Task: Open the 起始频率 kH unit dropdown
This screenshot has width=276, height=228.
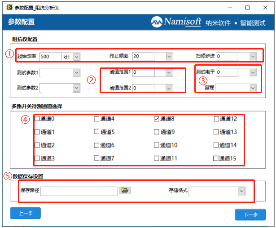Action: [x=77, y=57]
